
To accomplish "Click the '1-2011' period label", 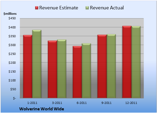I will (32, 103).
